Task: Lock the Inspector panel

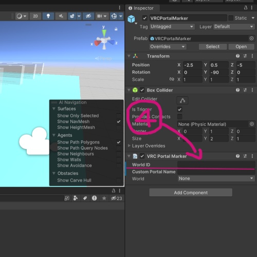Action: coord(246,8)
